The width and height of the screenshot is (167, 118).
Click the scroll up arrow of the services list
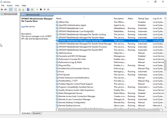165,18
